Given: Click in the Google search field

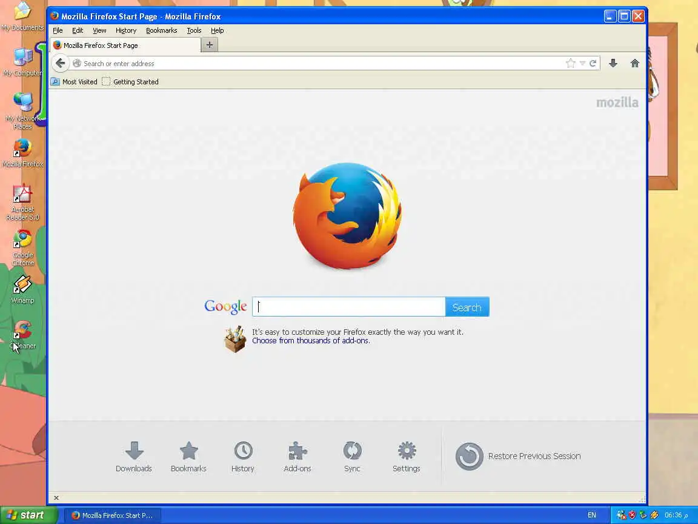Looking at the screenshot, I should [348, 307].
